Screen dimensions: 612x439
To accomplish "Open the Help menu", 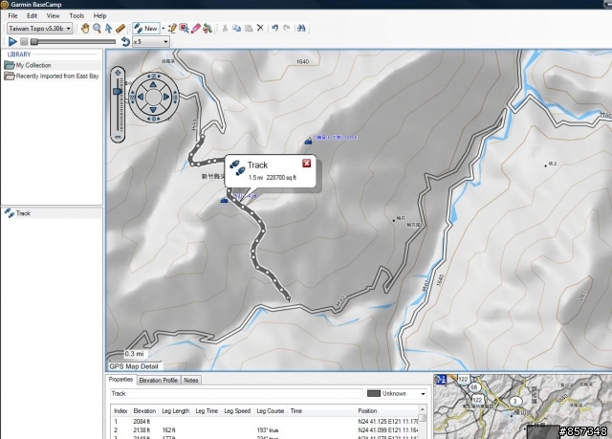I will pos(99,15).
